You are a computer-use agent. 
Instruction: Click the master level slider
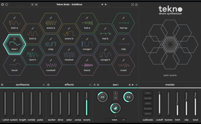[195, 103]
